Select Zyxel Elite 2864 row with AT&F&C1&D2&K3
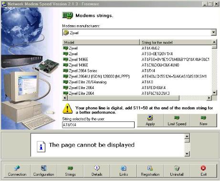 pyautogui.click(x=137, y=93)
